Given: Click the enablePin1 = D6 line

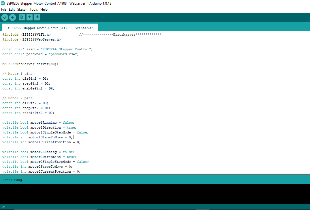Looking at the screenshot, I should (28, 88).
